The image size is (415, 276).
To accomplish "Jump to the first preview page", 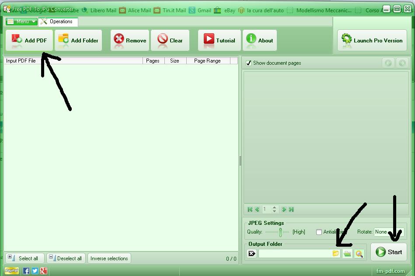I will pyautogui.click(x=250, y=210).
